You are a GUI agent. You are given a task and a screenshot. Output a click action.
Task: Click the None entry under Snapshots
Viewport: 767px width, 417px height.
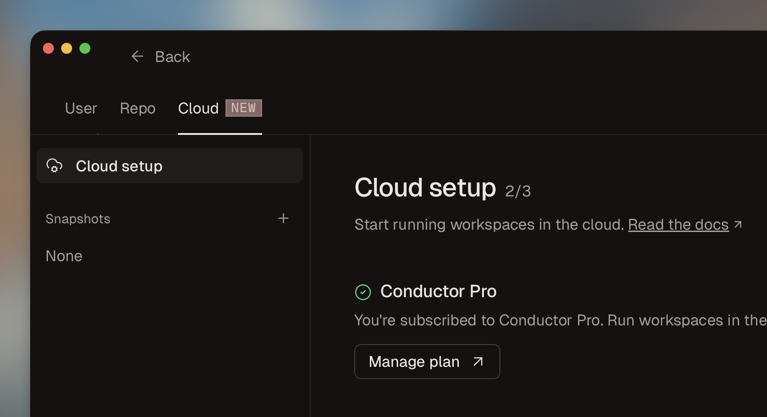tap(64, 256)
